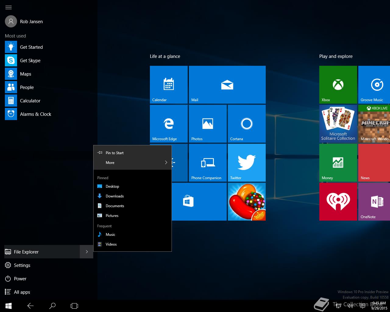Open File Explorer from Start menu
Image resolution: width=390 pixels, height=312 pixels.
click(x=42, y=252)
